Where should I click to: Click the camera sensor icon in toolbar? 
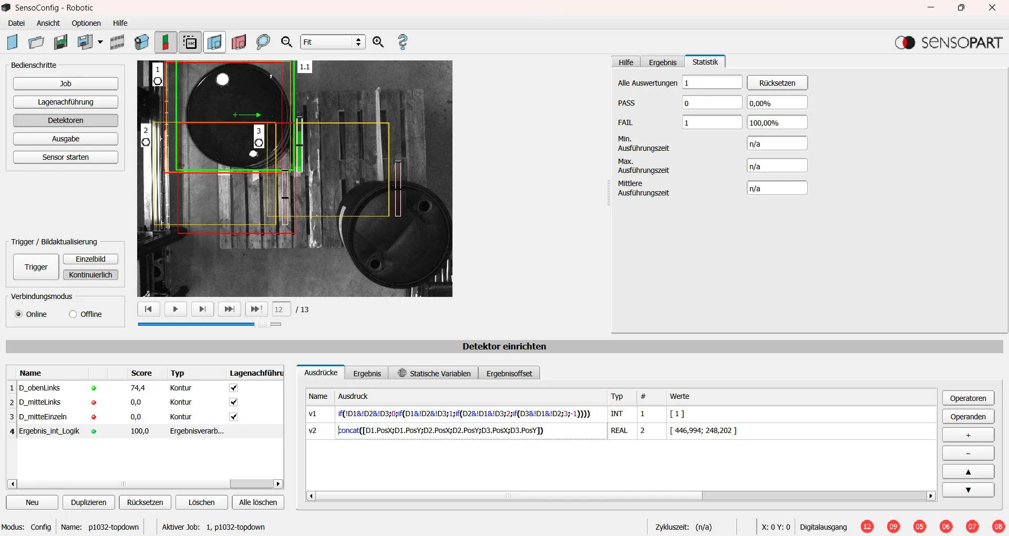point(141,42)
